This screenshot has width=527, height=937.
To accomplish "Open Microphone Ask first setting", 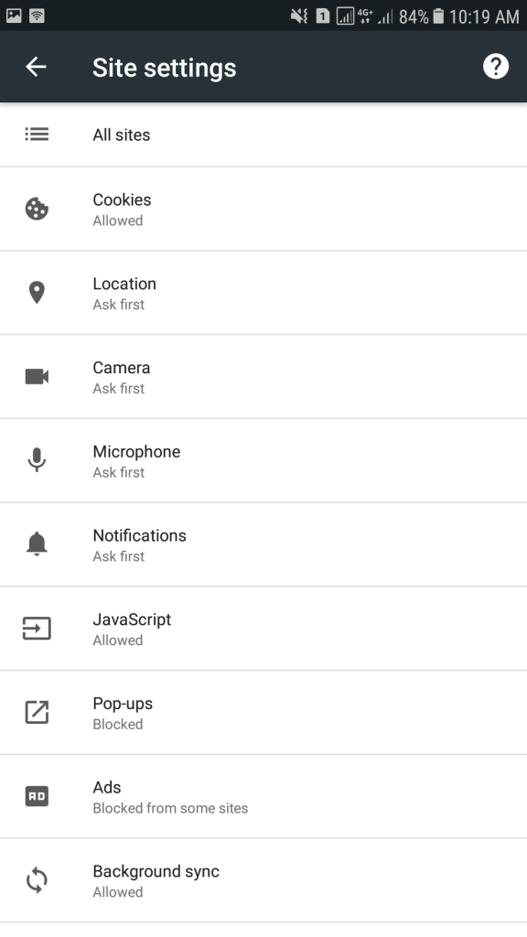I will point(263,461).
